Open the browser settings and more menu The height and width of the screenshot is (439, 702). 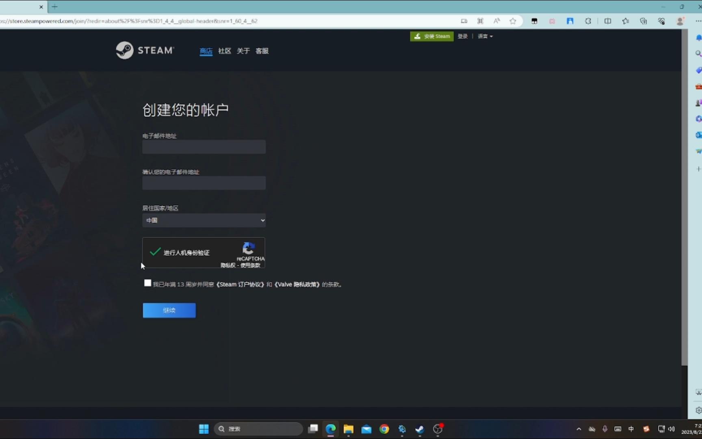coord(698,21)
